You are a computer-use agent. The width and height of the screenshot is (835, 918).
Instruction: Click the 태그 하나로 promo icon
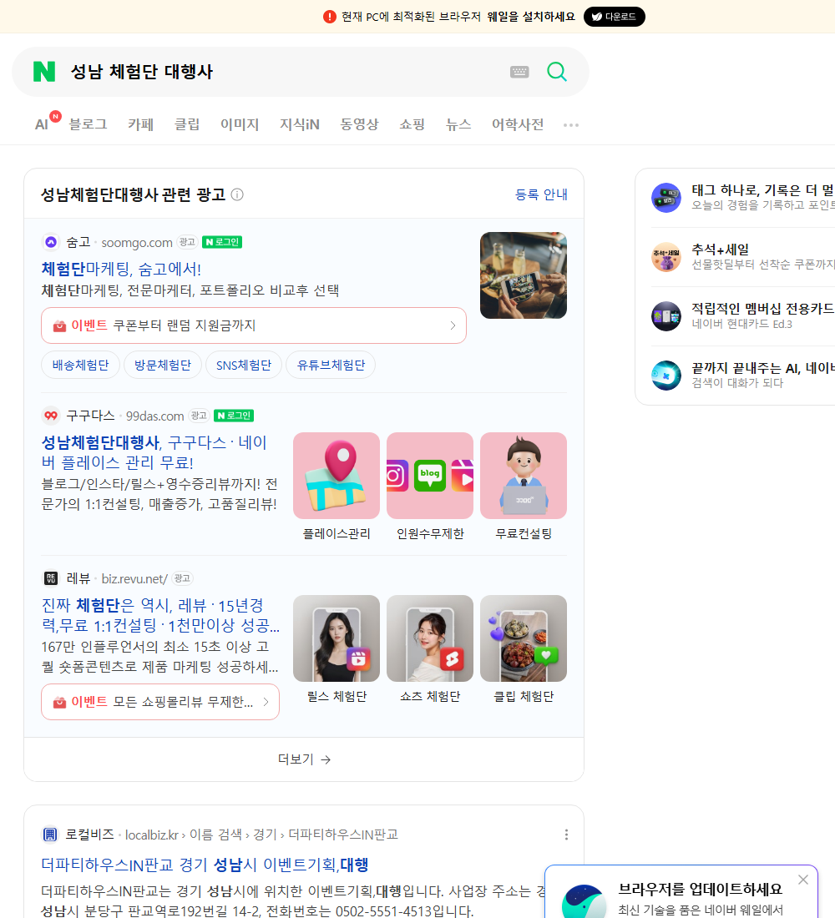(666, 197)
